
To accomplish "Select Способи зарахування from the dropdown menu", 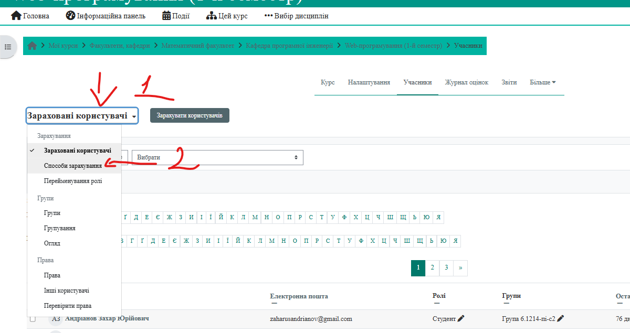I will coord(73,166).
